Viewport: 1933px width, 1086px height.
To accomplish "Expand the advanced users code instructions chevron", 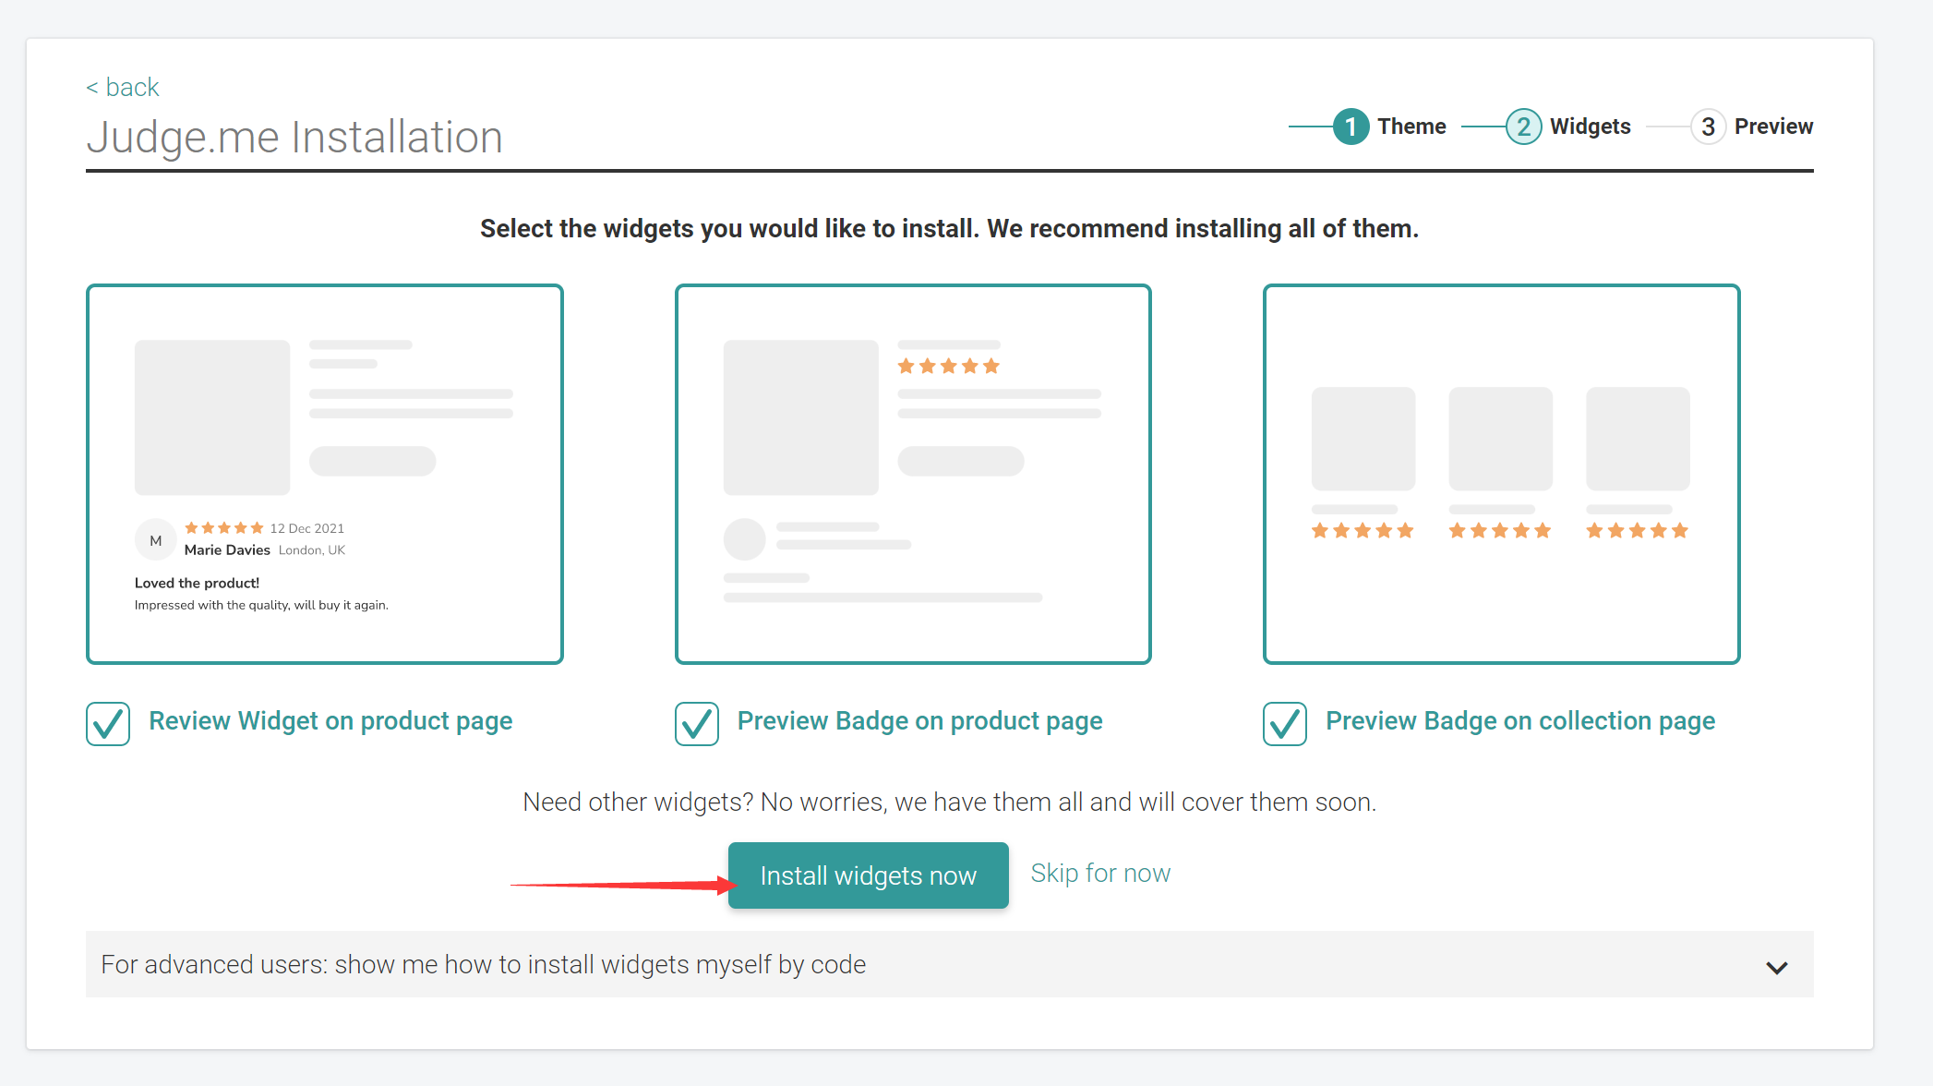I will point(1777,967).
